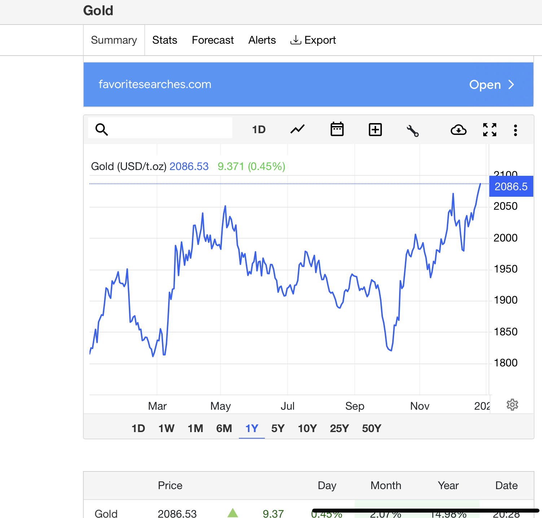Click the 1D interval toolbar button
This screenshot has height=518, width=542.
click(x=259, y=130)
